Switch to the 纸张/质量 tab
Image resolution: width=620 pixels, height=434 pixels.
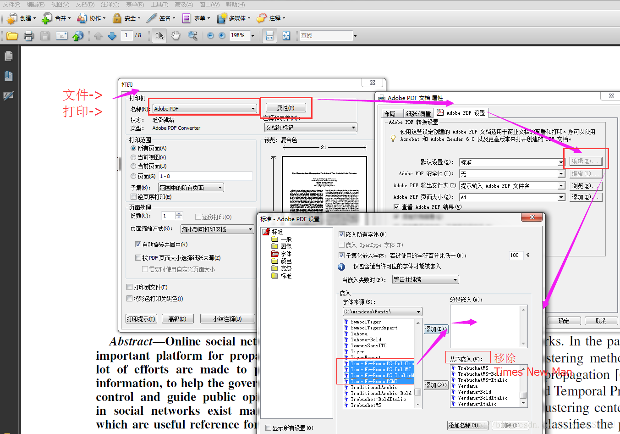point(418,113)
